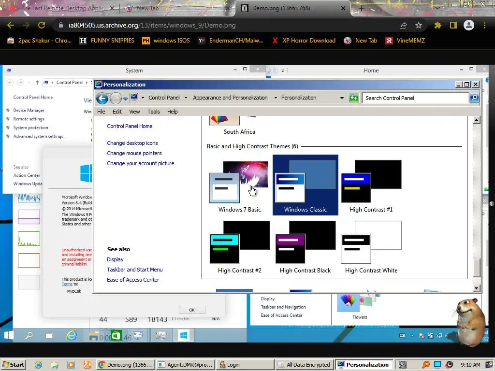
Task: Switch to All Data Encrypted taskbar button
Action: 304,365
